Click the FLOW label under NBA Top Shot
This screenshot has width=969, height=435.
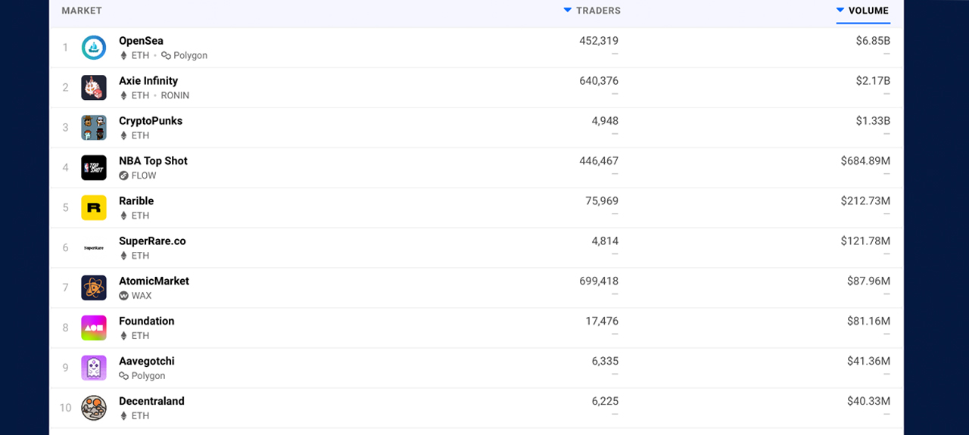pos(144,176)
